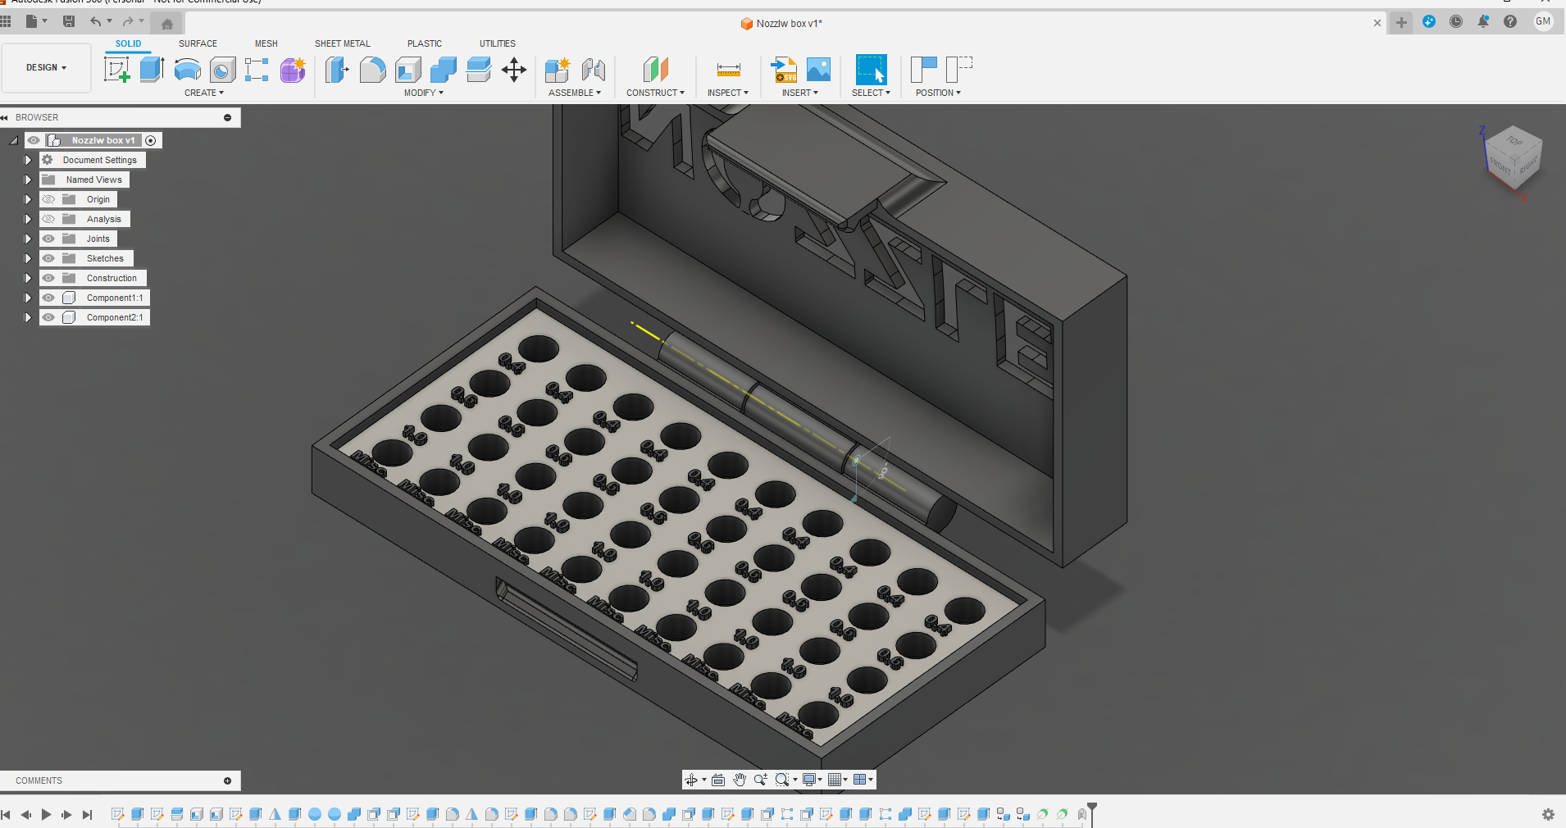Select the Extrude tool
The height and width of the screenshot is (828, 1566).
click(151, 69)
